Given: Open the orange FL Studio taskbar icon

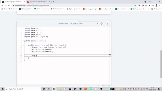Looking at the screenshot, I should tap(86, 89).
